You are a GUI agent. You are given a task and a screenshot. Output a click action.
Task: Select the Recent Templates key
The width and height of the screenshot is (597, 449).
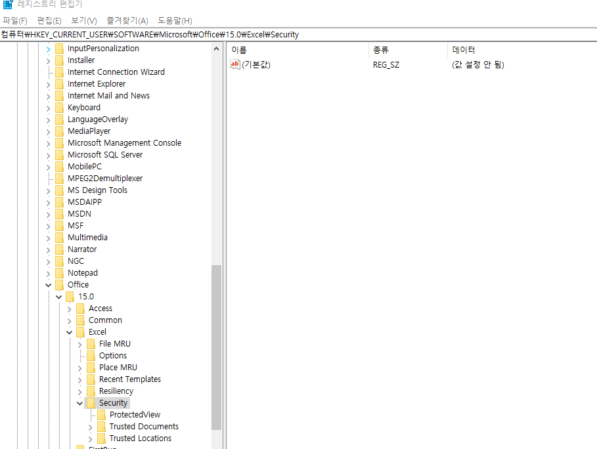pos(130,379)
